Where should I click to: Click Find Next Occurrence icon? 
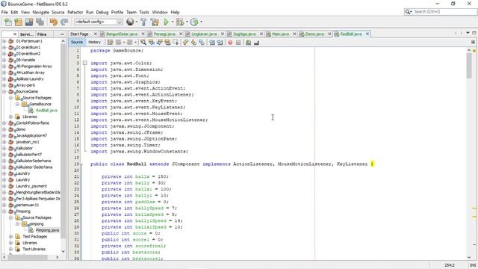159,43
